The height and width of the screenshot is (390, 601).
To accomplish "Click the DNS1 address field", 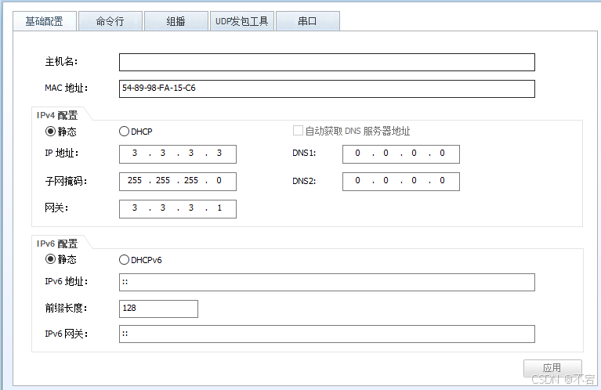I will 401,154.
